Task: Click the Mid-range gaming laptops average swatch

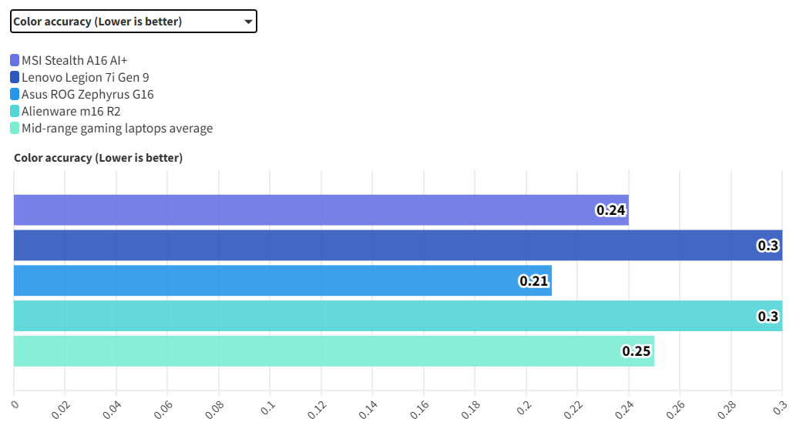Action: tap(15, 128)
